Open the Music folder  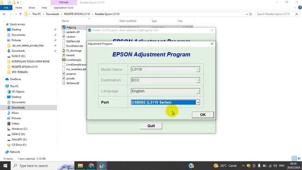tap(15, 113)
